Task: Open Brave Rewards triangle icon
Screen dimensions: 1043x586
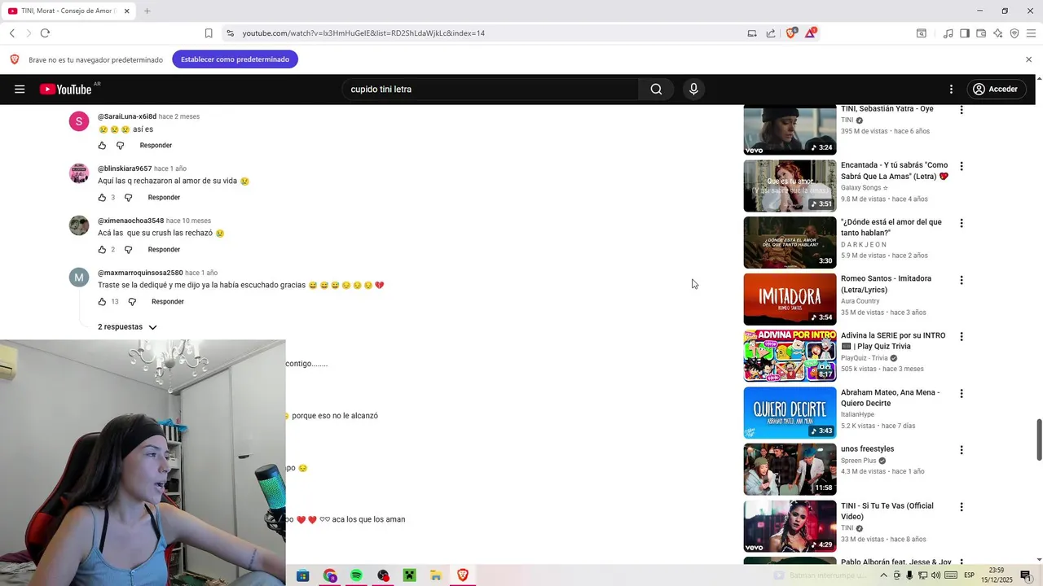Action: [x=811, y=33]
